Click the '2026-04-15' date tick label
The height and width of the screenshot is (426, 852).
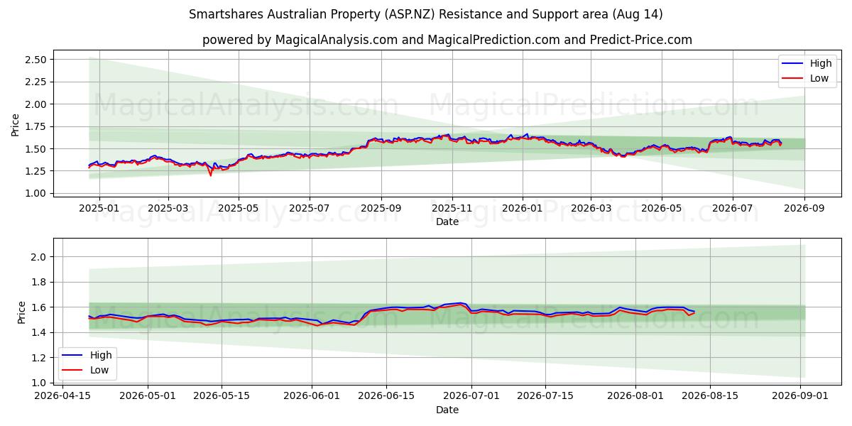point(62,396)
